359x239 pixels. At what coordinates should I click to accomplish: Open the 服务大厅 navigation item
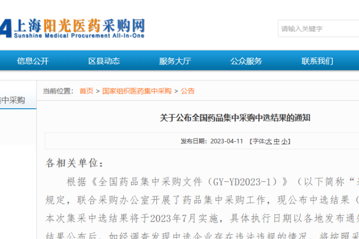[175, 61]
